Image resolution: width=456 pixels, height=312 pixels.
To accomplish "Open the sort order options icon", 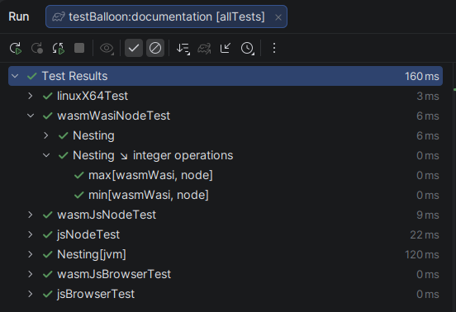I will 183,49.
